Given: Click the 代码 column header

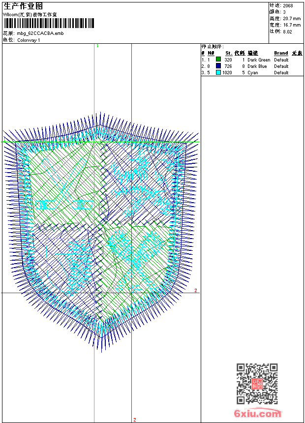Looking at the screenshot, I should pos(240,53).
